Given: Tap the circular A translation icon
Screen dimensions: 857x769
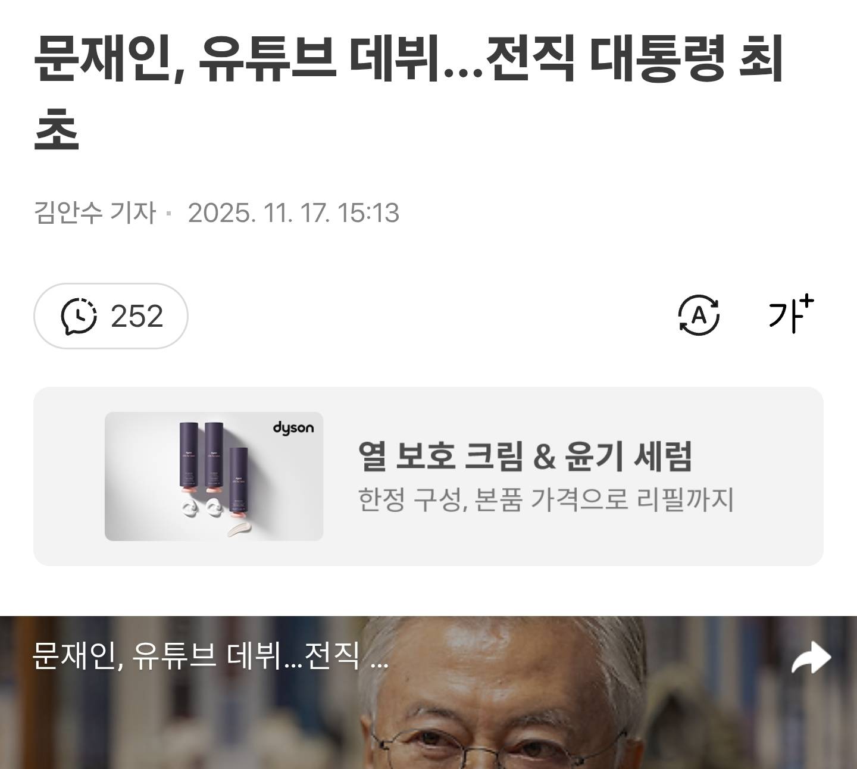Looking at the screenshot, I should pyautogui.click(x=699, y=314).
